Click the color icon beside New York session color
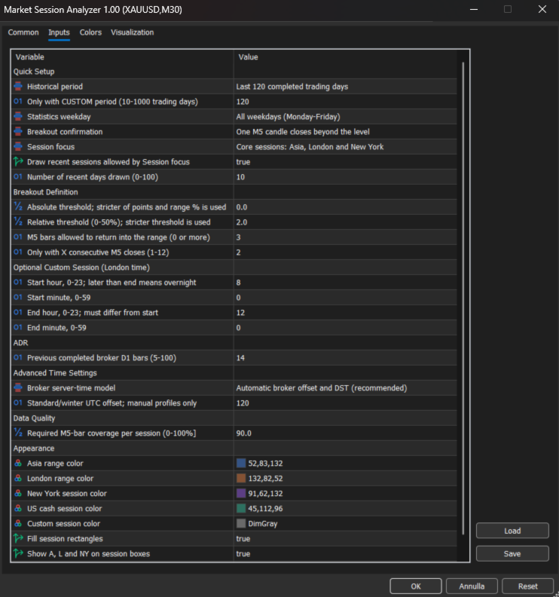Screen dimensions: 559x597 click(18, 494)
